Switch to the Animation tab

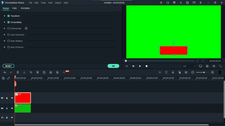[x=25, y=8]
